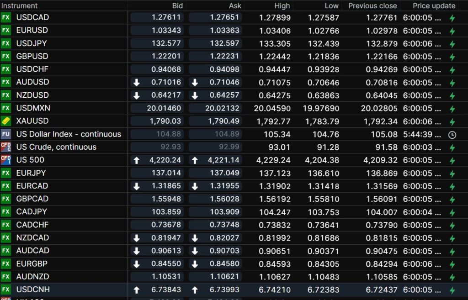
Task: Click the FX icon beside USDCAD
Action: click(6, 17)
